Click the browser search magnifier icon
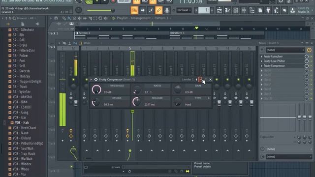The image size is (315, 177). click(14, 18)
